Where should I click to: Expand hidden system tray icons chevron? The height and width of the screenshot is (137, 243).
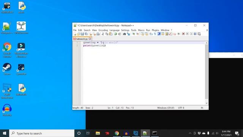(x=190, y=133)
